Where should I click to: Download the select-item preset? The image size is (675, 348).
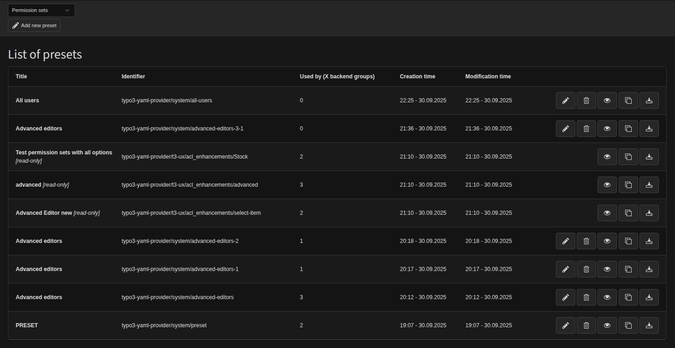(649, 213)
